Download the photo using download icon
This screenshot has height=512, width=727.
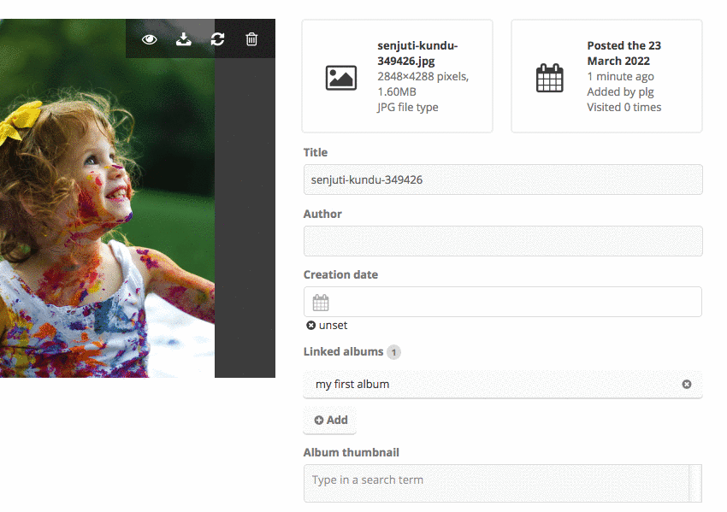coord(184,39)
